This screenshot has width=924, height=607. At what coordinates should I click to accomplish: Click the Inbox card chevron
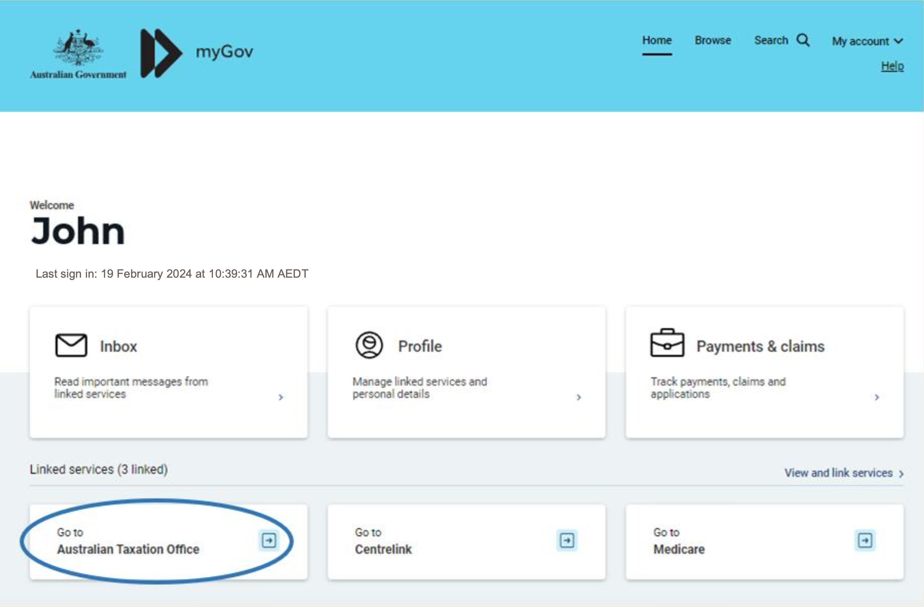point(281,397)
